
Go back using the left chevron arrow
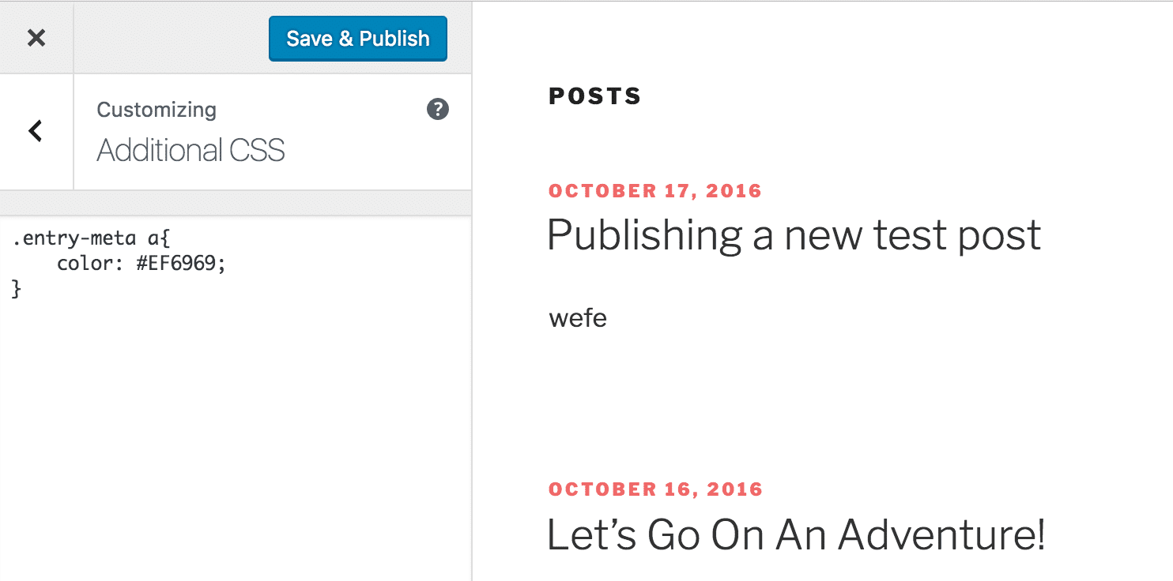click(x=36, y=131)
